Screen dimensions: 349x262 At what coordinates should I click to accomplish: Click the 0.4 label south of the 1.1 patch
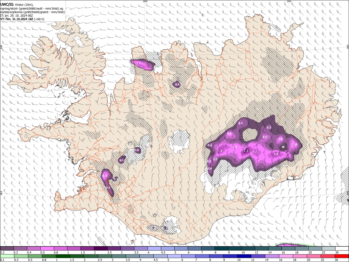click(x=177, y=85)
